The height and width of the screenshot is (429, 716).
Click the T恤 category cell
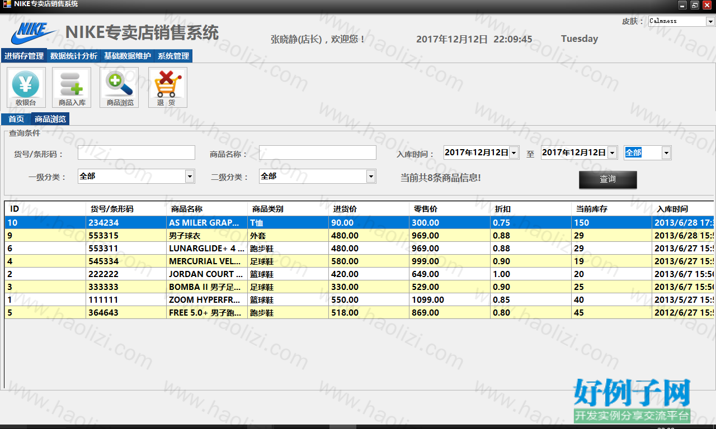288,222
